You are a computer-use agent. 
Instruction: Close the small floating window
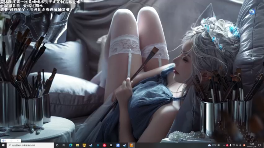(x=18, y=140)
